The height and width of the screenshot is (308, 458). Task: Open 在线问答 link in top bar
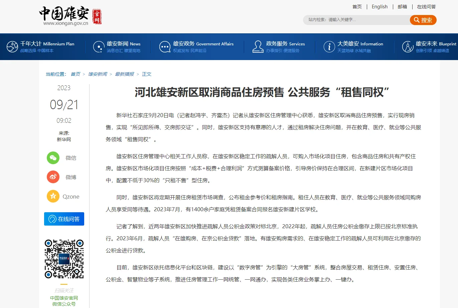click(x=427, y=7)
